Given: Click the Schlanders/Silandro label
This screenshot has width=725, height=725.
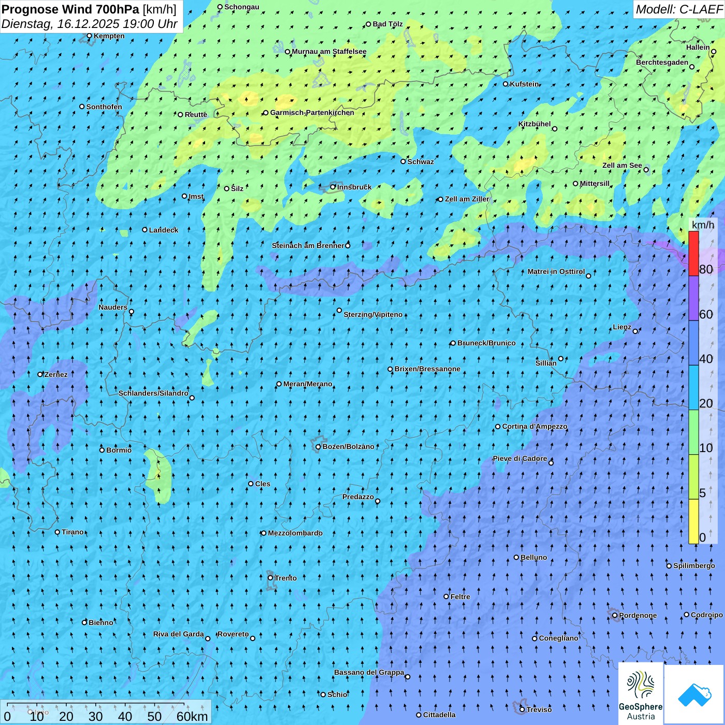Looking at the screenshot, I should click(x=153, y=393).
